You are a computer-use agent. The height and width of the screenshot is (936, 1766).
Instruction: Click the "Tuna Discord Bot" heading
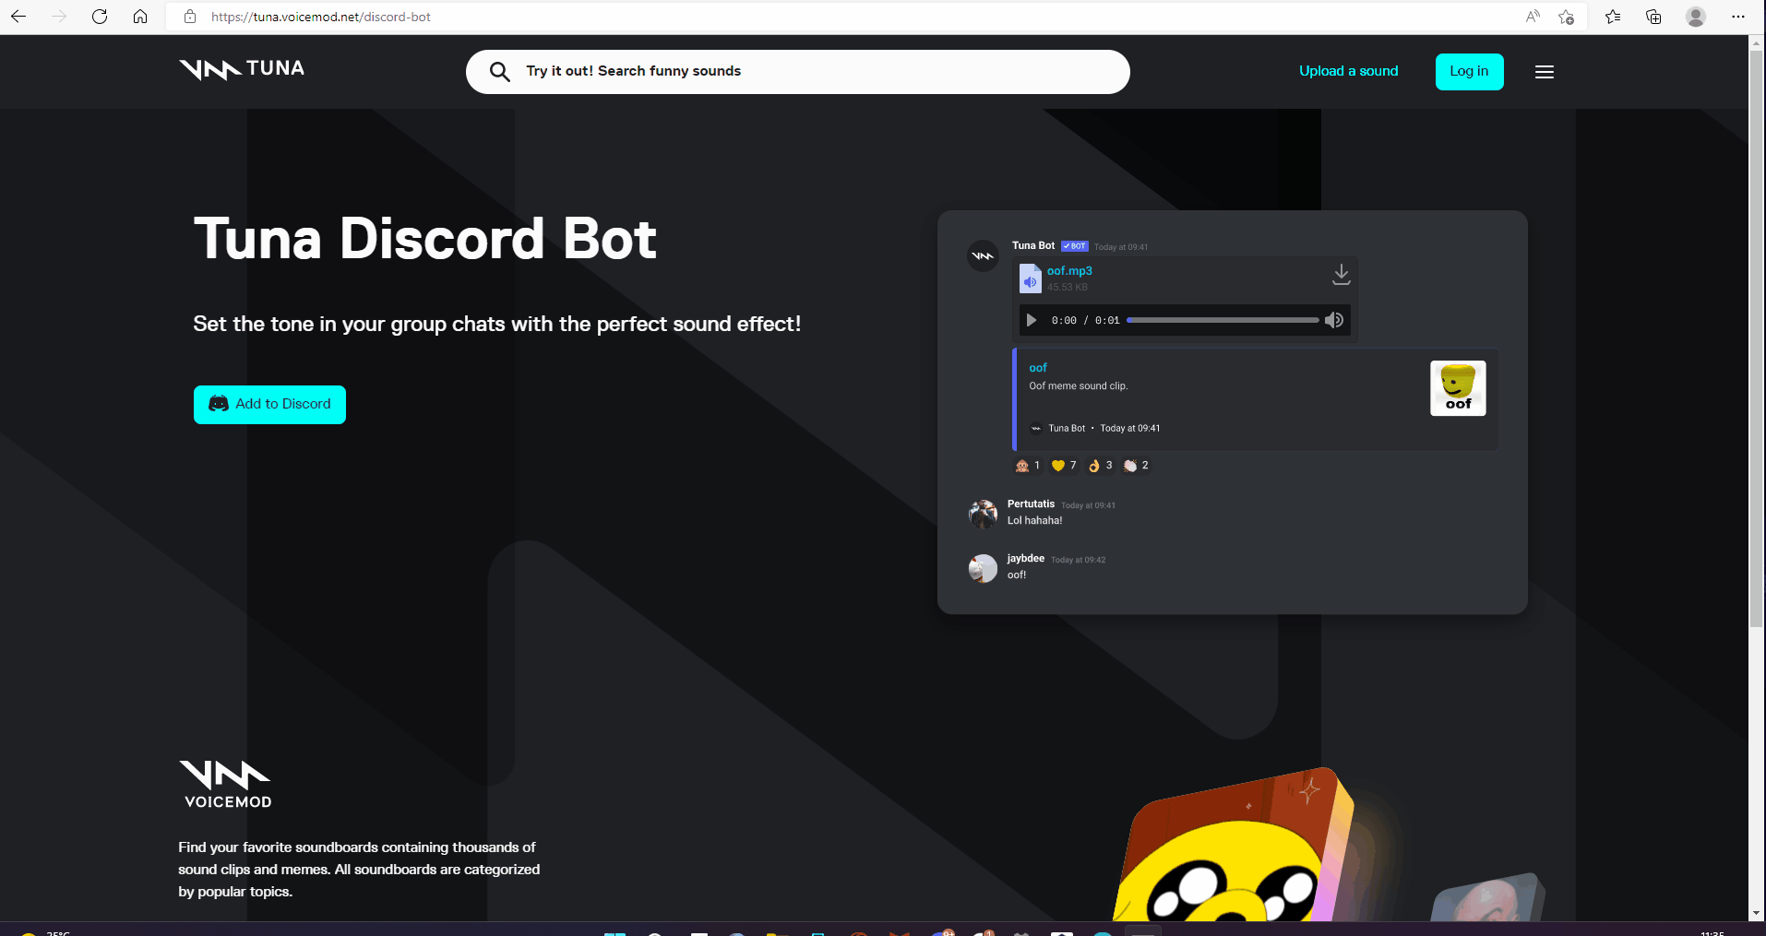coord(425,239)
